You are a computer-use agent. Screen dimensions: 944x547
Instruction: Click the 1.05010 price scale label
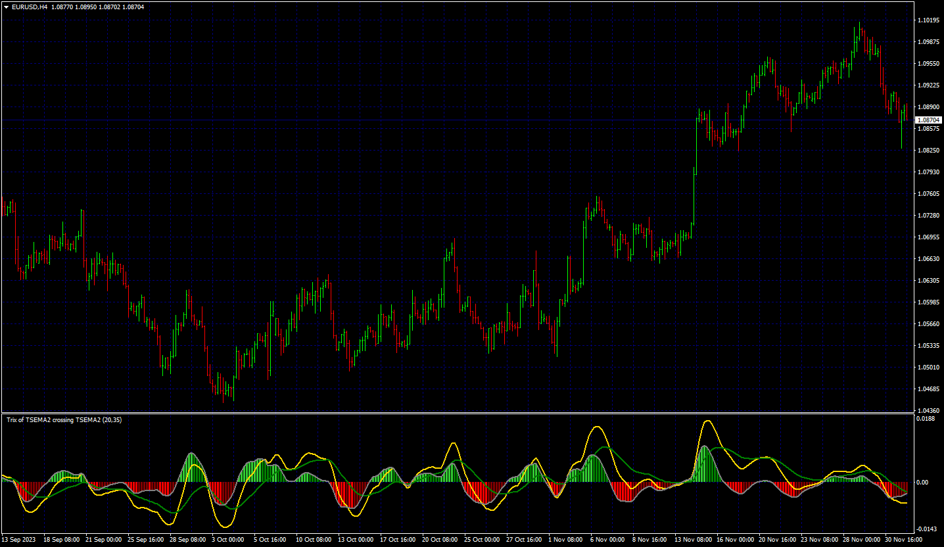click(928, 368)
